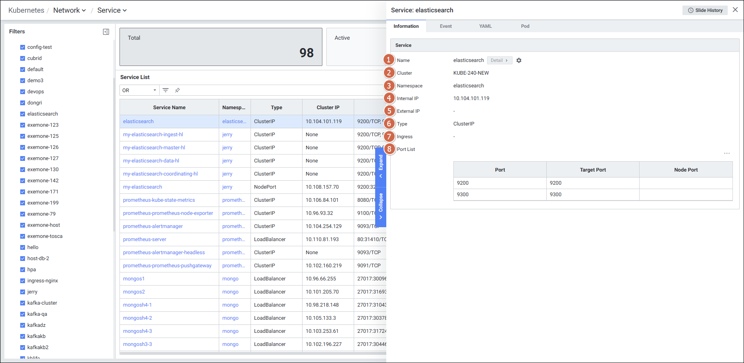Uncheck the config-test namespace filter
The image size is (744, 363).
(23, 47)
